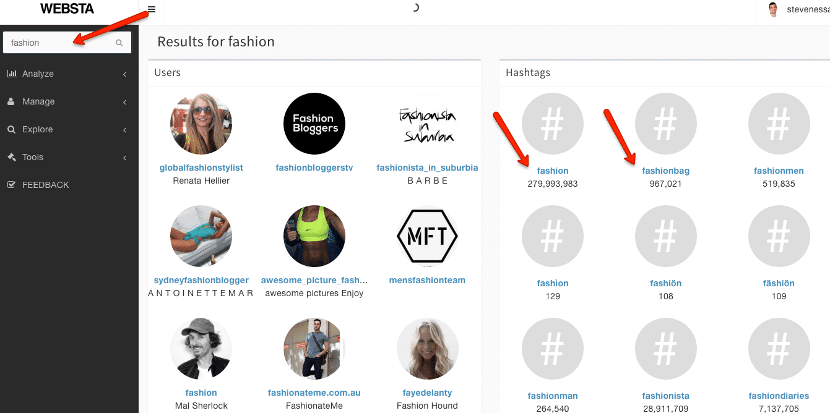Click Mal Sherlock profile photo
The image size is (830, 413).
pyautogui.click(x=201, y=349)
